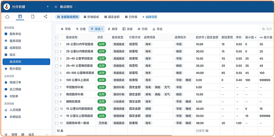
Task: Click the 冻结 freeze columns button
Action: [x=128, y=29]
